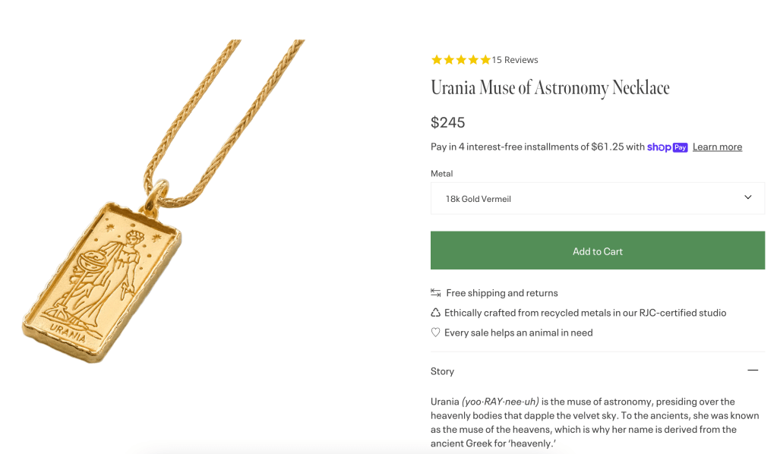Click the first gold review star
The width and height of the screenshot is (777, 454).
click(436, 58)
